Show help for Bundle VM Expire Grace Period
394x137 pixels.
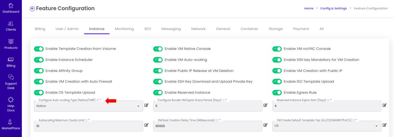click(223, 100)
